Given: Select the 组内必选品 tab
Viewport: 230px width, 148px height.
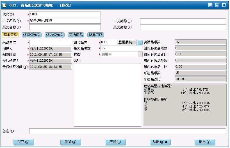Looking at the screenshot, I should [54, 35].
